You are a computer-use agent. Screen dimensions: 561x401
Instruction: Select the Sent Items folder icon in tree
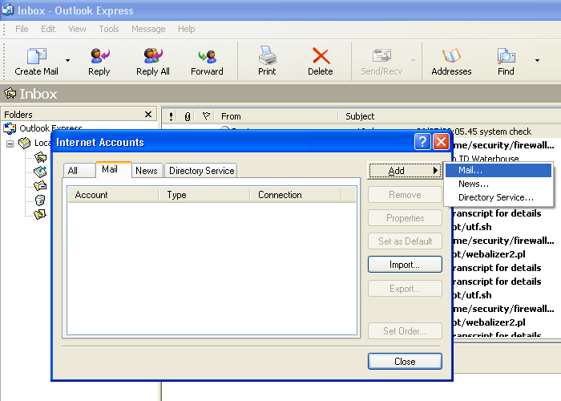40,185
